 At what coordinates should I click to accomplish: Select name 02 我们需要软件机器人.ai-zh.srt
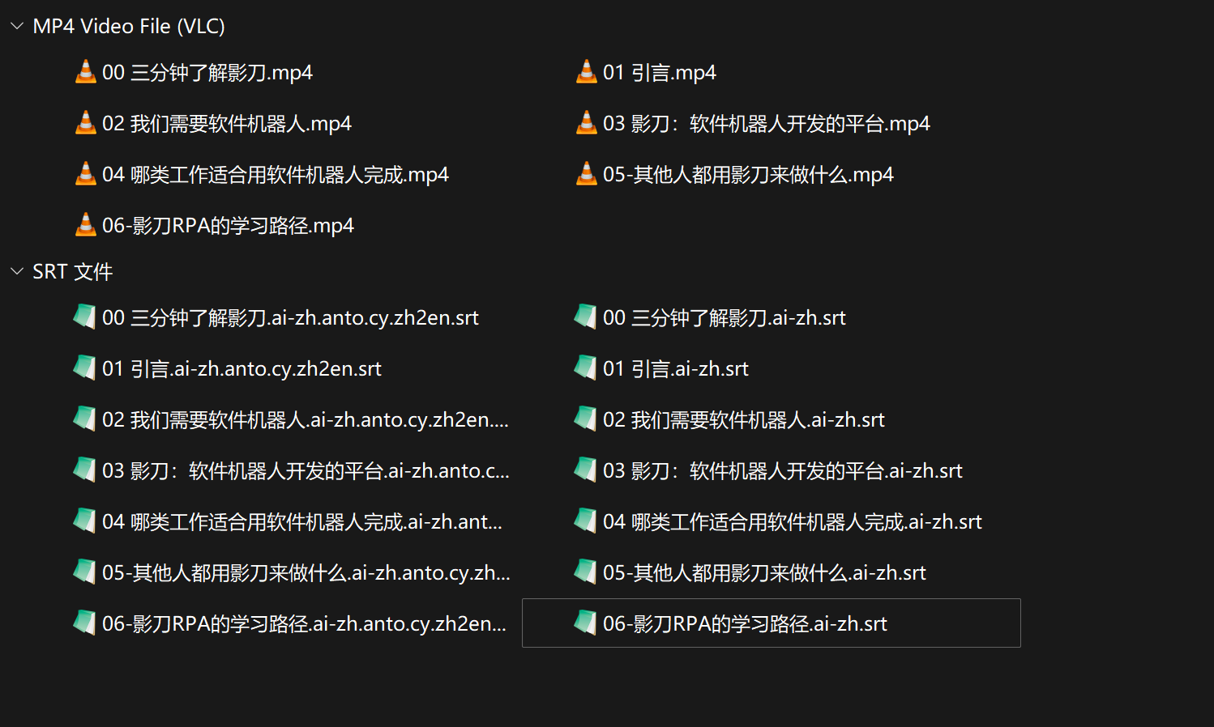click(744, 419)
